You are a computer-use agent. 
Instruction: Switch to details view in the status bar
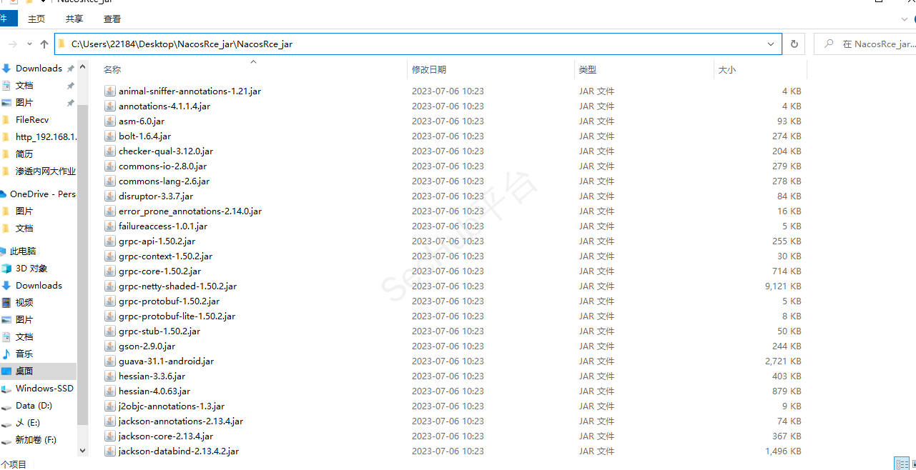[901, 464]
